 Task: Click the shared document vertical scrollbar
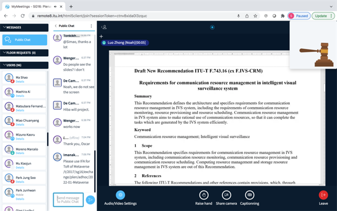pyautogui.click(x=324, y=87)
